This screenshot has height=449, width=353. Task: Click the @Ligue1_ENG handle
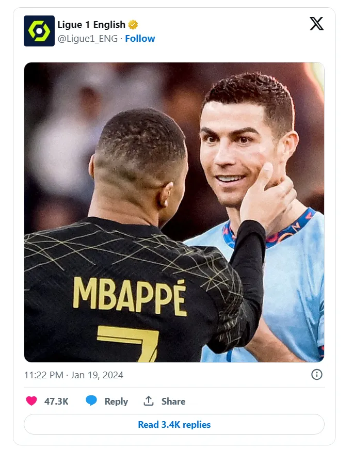point(88,39)
